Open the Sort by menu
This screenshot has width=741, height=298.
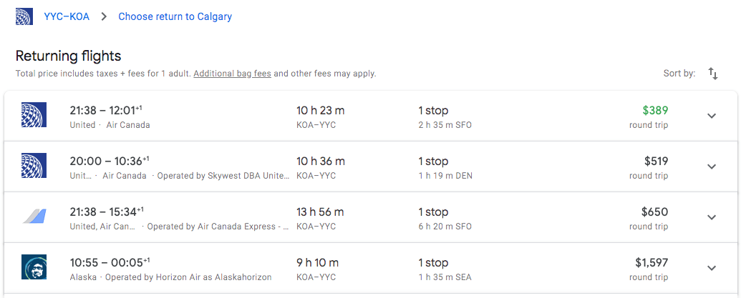pyautogui.click(x=691, y=74)
